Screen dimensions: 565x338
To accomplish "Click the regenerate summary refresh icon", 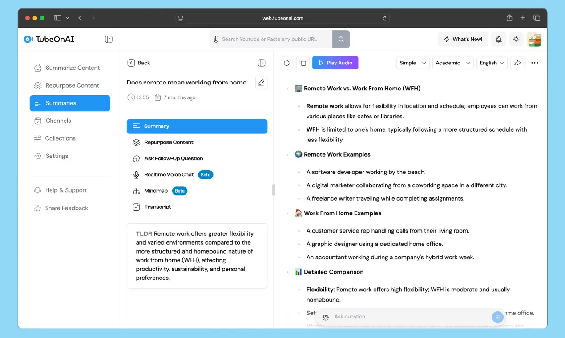I will click(287, 63).
